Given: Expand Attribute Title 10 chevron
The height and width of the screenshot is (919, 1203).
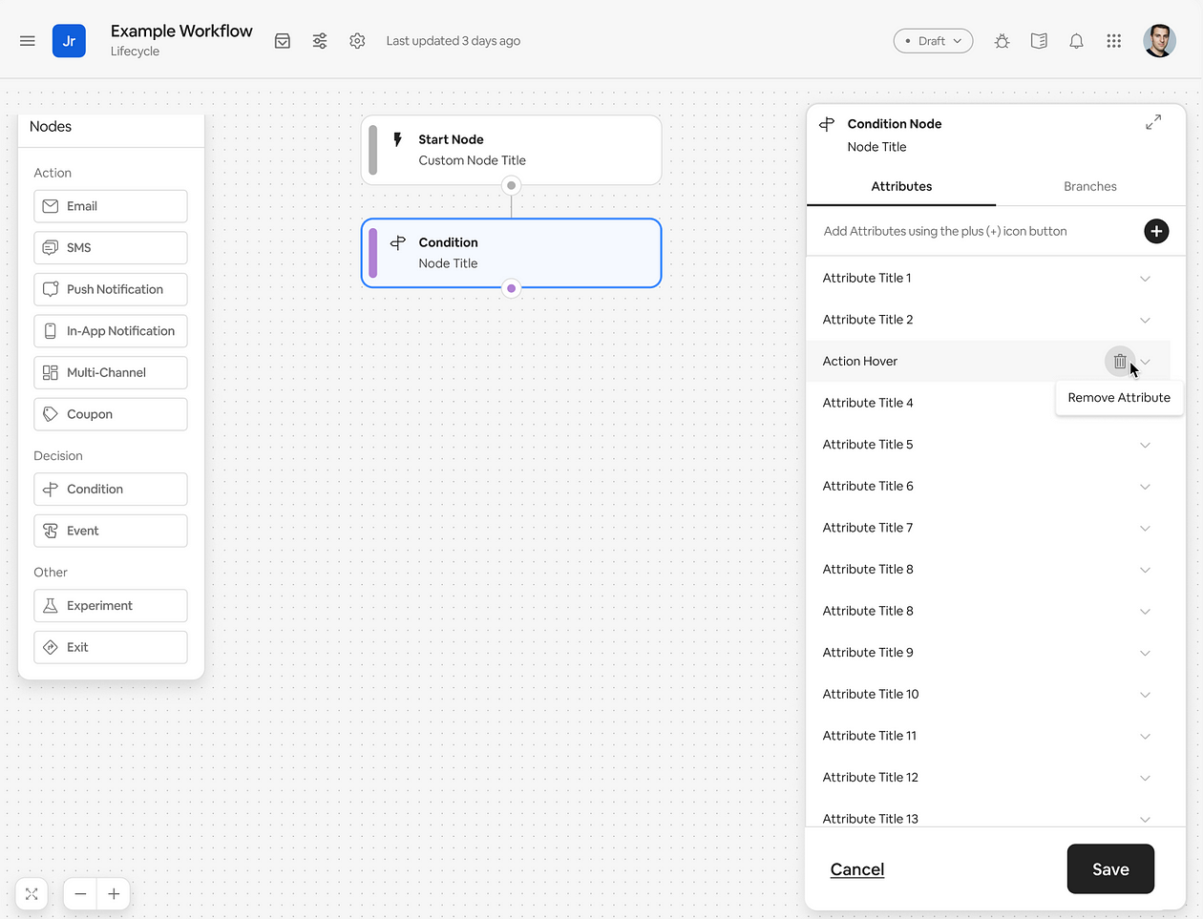Looking at the screenshot, I should point(1145,695).
